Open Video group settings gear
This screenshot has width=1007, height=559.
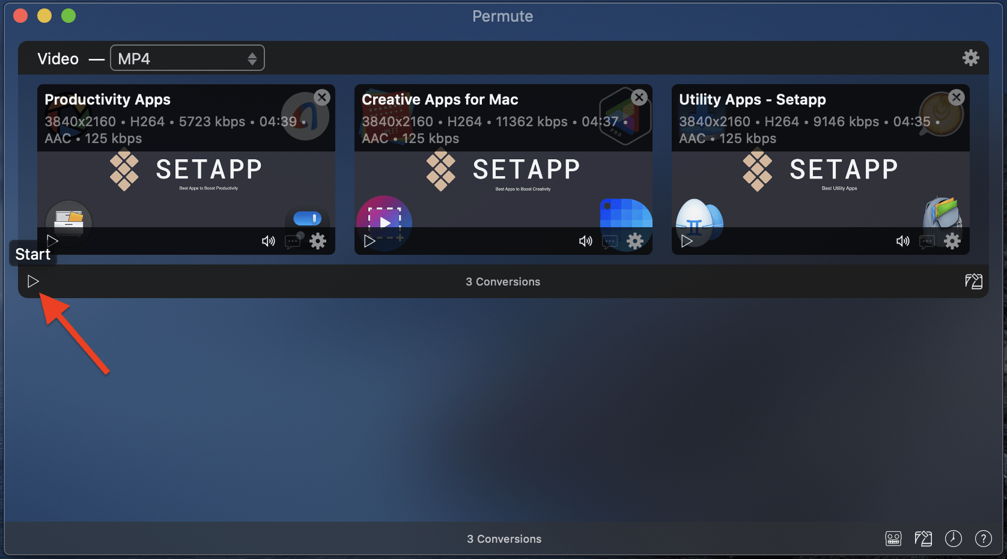970,58
